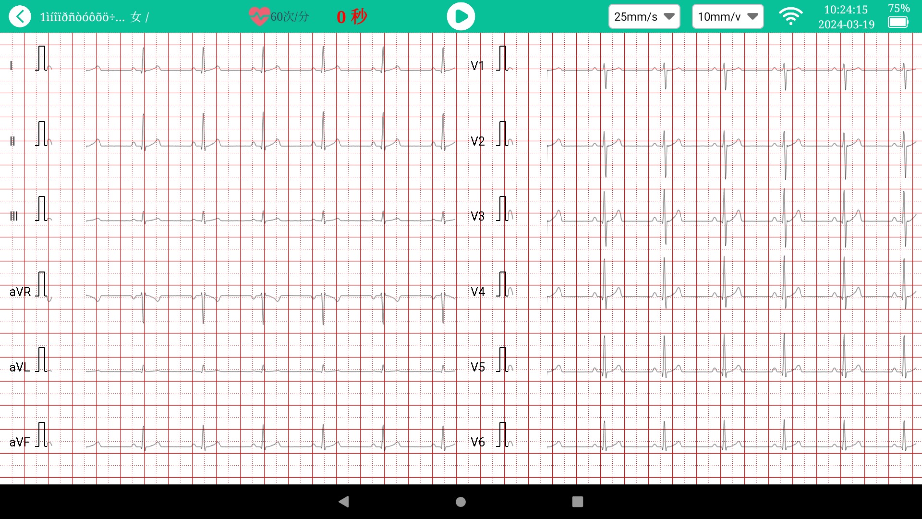The height and width of the screenshot is (519, 922).
Task: Select the lead I label
Action: [x=12, y=66]
